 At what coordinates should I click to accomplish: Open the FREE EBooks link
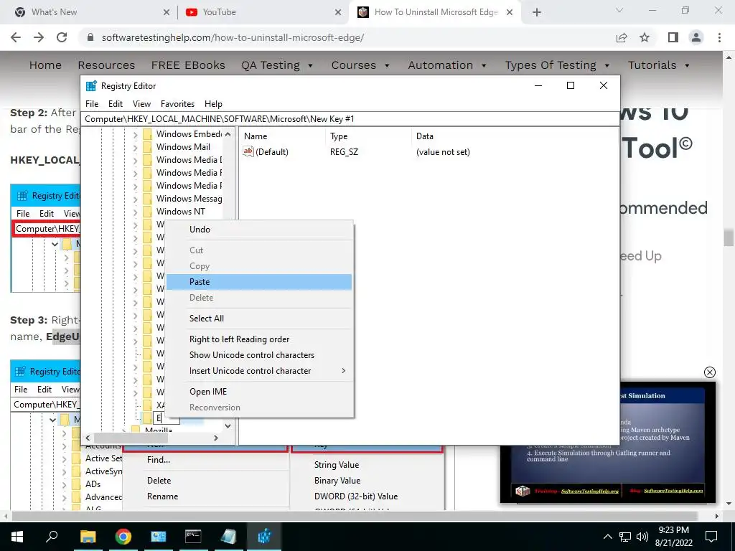coord(188,65)
